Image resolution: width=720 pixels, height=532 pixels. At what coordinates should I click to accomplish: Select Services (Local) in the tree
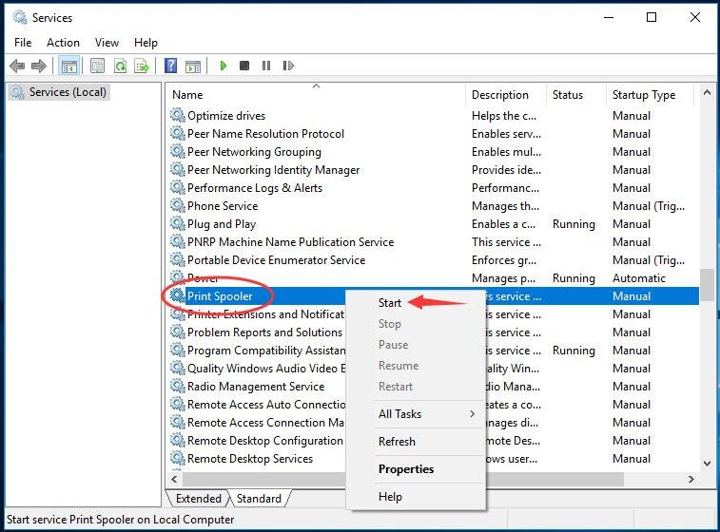68,92
